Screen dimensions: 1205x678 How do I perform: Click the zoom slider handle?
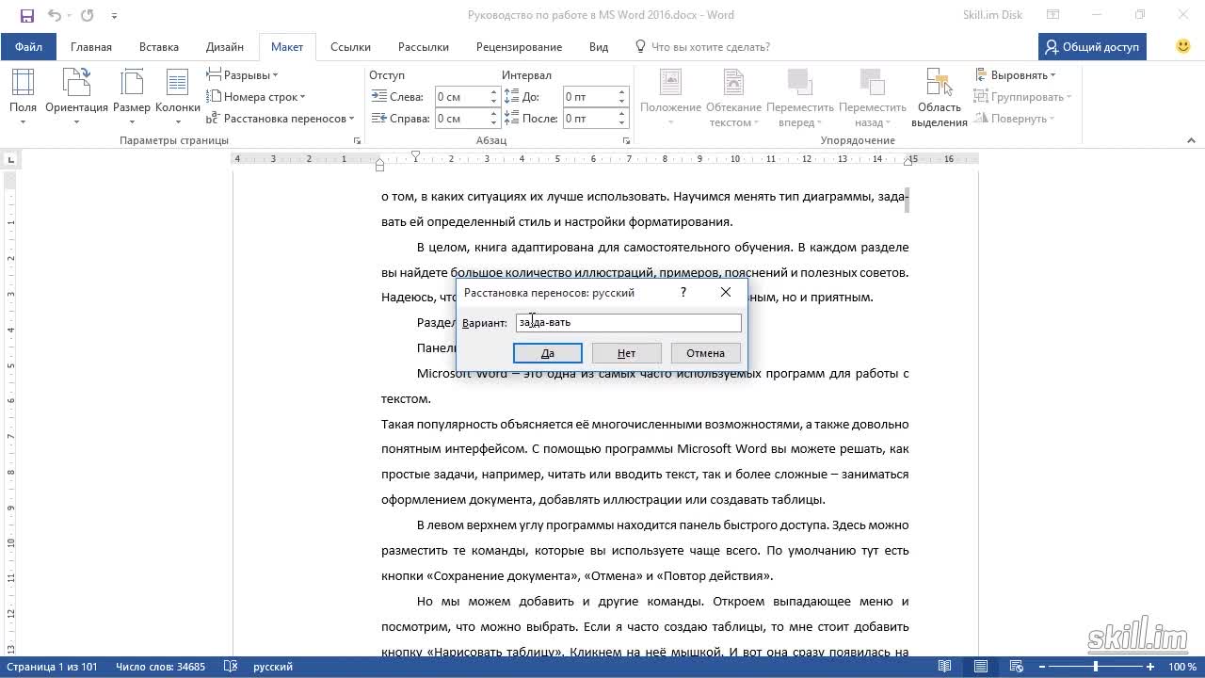[1095, 667]
